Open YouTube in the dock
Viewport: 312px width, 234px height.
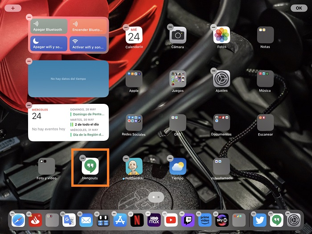pyautogui.click(x=171, y=220)
